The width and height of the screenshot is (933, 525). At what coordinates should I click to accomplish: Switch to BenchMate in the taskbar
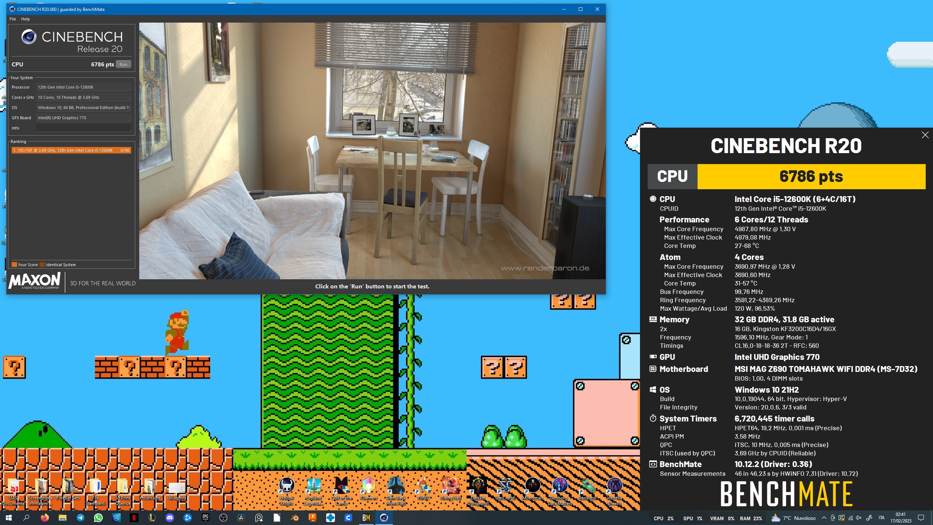[x=366, y=518]
